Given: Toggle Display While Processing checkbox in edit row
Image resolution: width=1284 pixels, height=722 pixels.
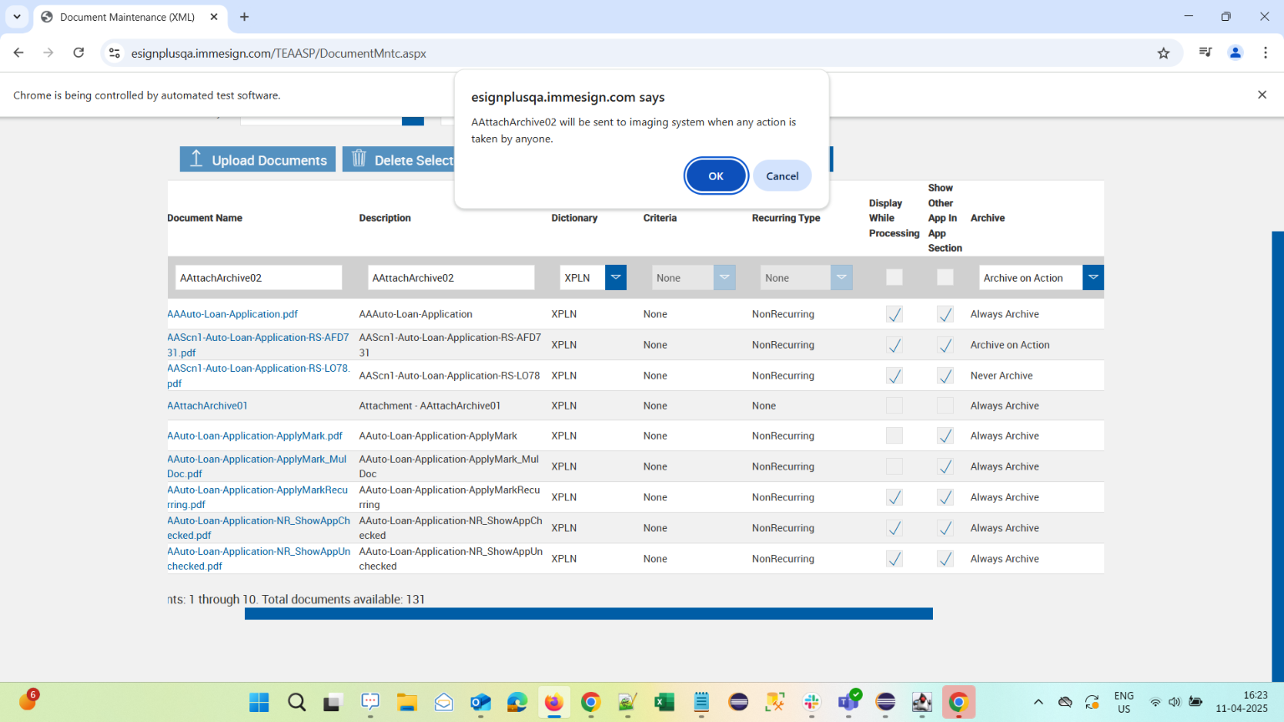Looking at the screenshot, I should click(894, 277).
